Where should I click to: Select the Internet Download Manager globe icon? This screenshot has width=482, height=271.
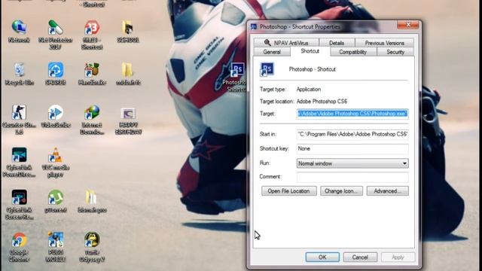tap(92, 112)
